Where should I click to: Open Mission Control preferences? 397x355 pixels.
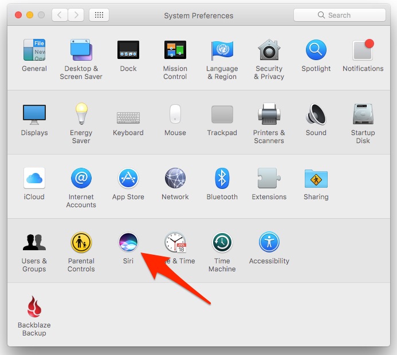tap(175, 51)
